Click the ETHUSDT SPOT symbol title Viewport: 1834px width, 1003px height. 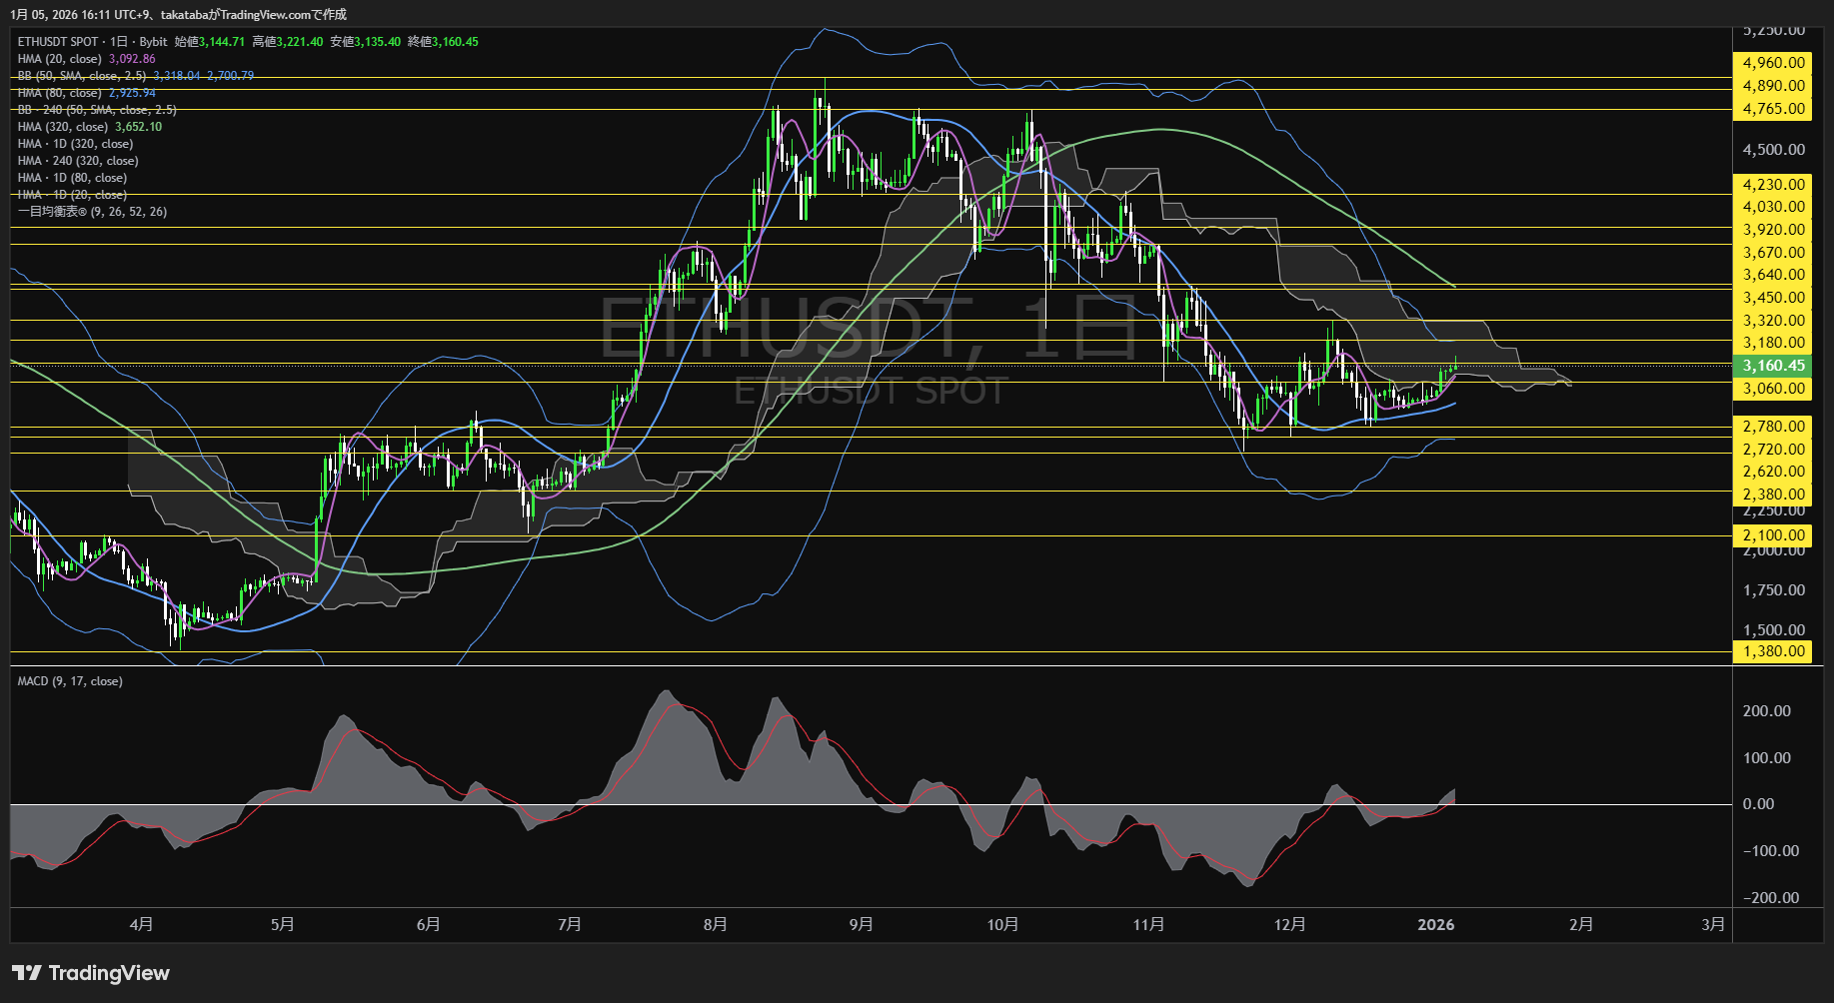(58, 42)
